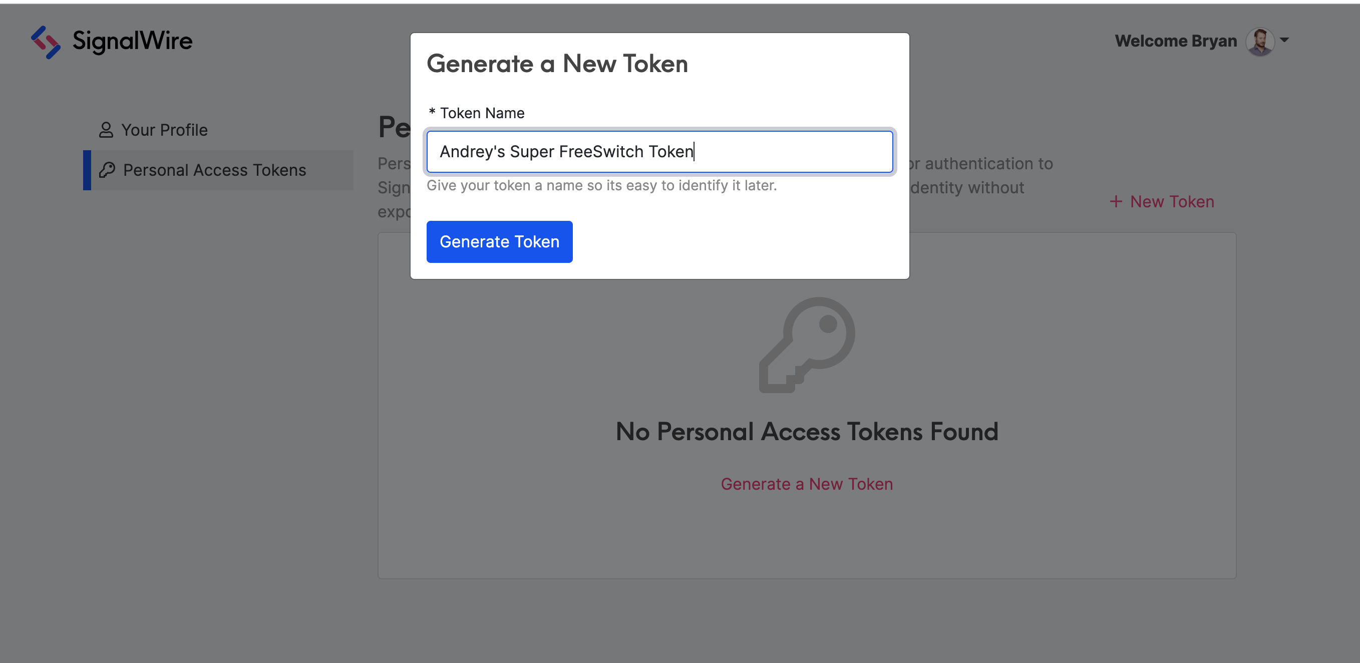Click the token name helper hint text
Screen dimensions: 1360x663
[601, 186]
